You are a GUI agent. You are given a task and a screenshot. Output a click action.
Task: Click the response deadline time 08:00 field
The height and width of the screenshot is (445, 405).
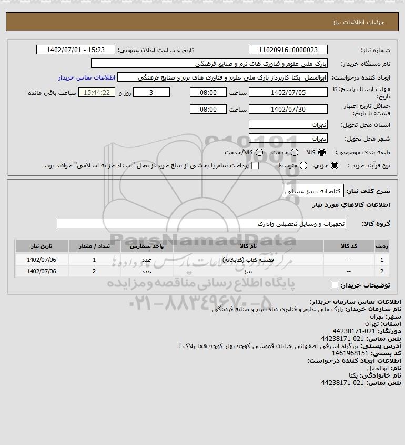point(208,93)
